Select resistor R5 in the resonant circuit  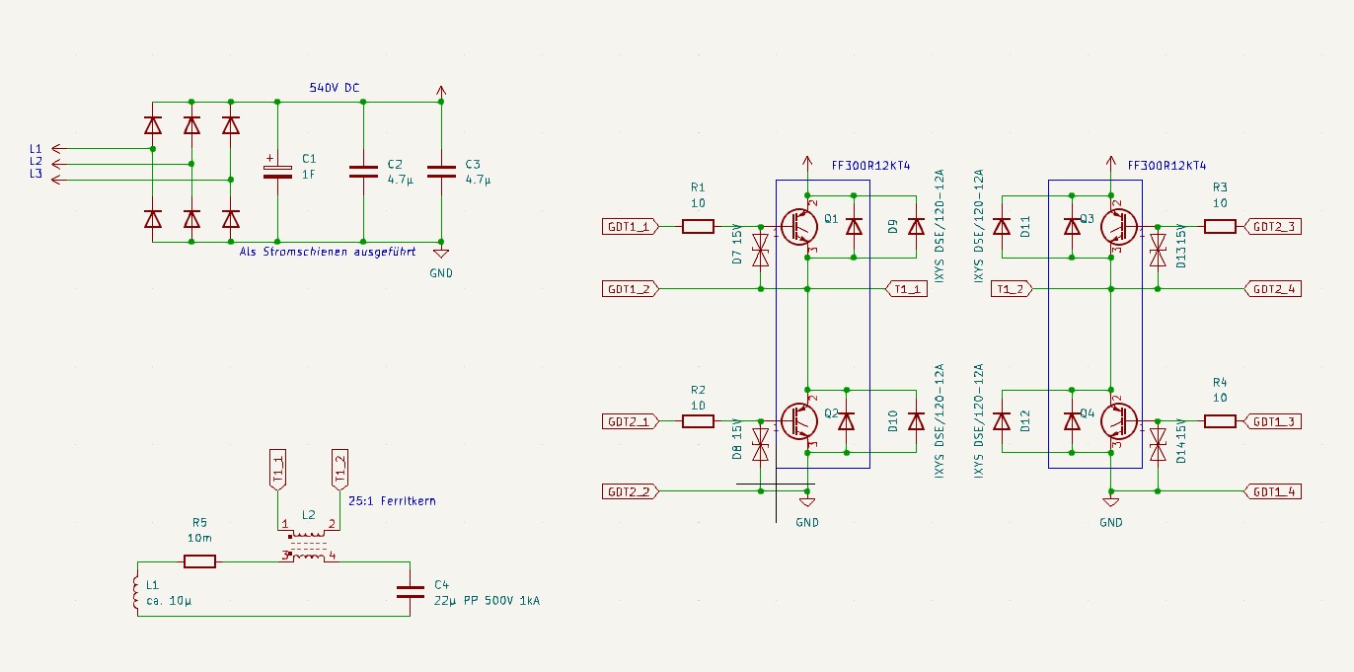click(x=199, y=561)
